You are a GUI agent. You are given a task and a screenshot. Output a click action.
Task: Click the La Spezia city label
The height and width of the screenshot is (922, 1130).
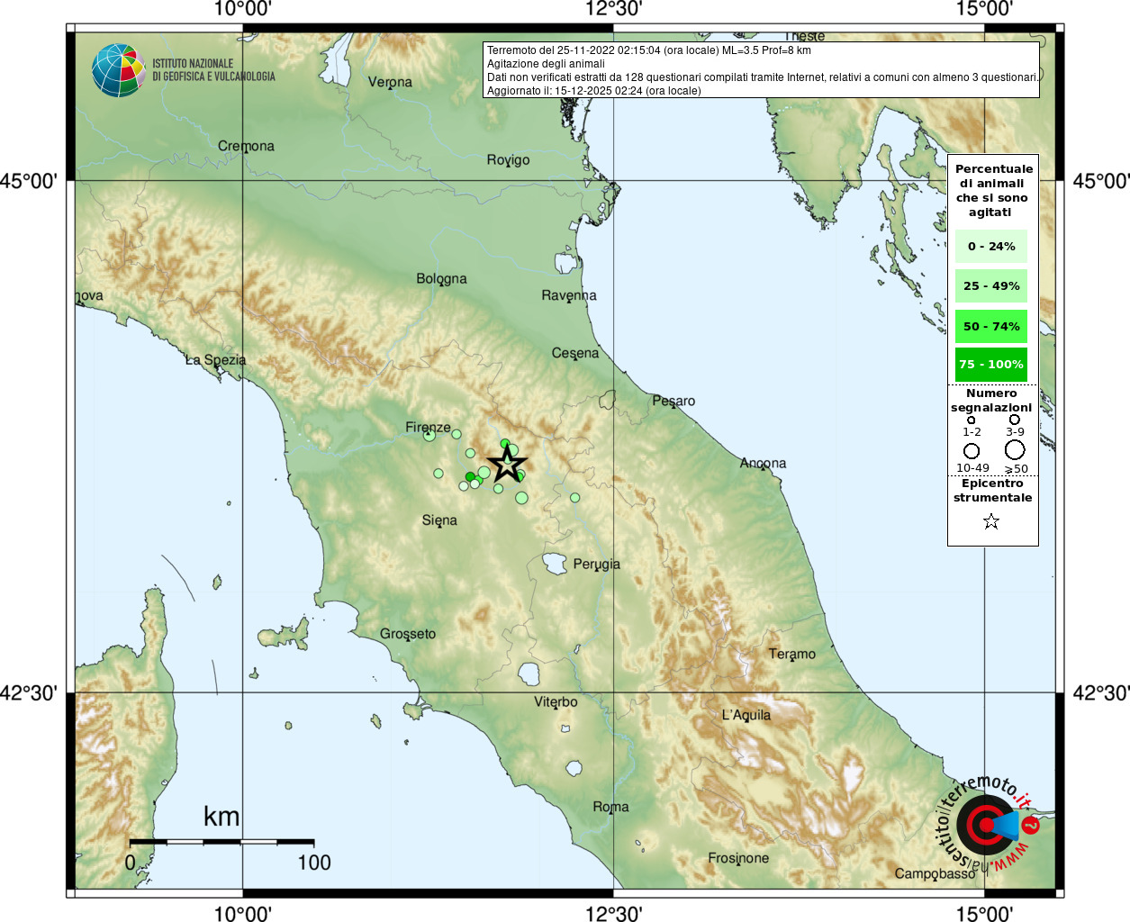point(215,360)
